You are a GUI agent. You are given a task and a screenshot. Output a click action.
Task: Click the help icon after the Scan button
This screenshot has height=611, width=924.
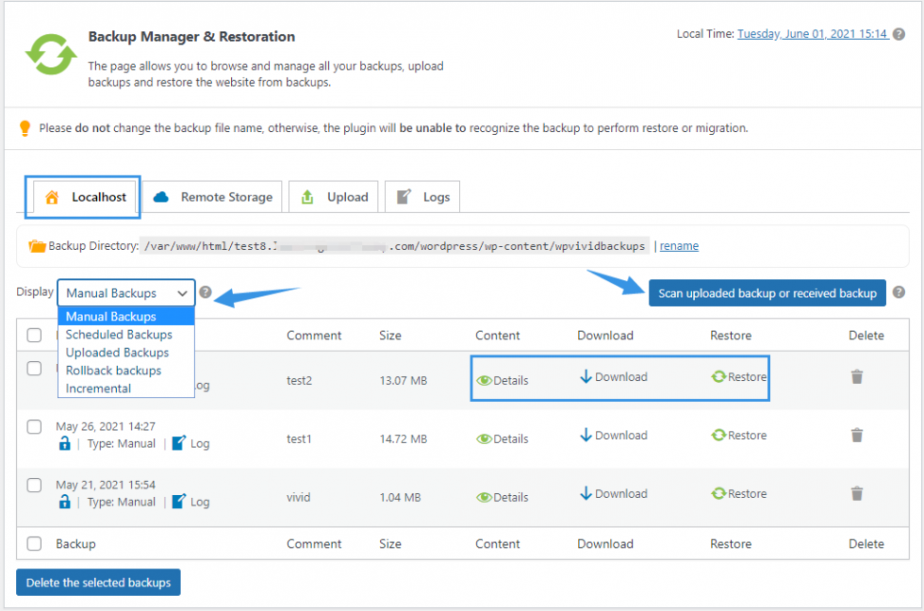[x=899, y=292]
